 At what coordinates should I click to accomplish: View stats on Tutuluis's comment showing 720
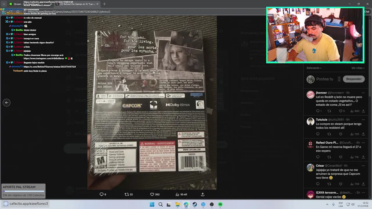[x=355, y=134]
